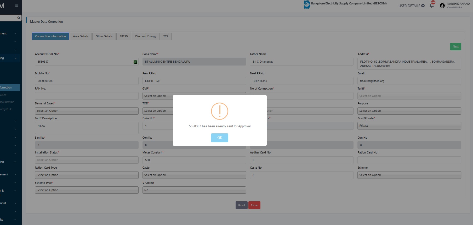
Task: Click the Email input field
Action: 409,81
